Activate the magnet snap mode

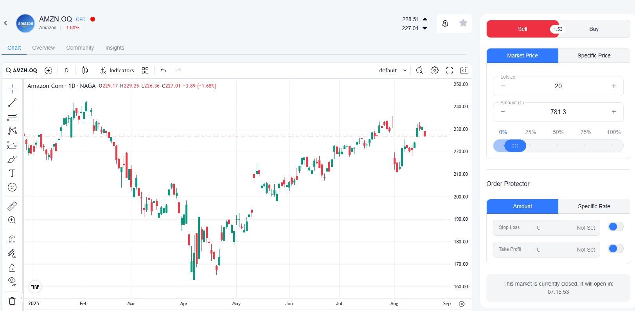click(x=12, y=240)
